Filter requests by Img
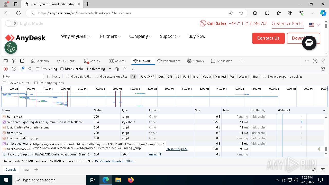The height and width of the screenshot is (185, 329). tap(196, 76)
